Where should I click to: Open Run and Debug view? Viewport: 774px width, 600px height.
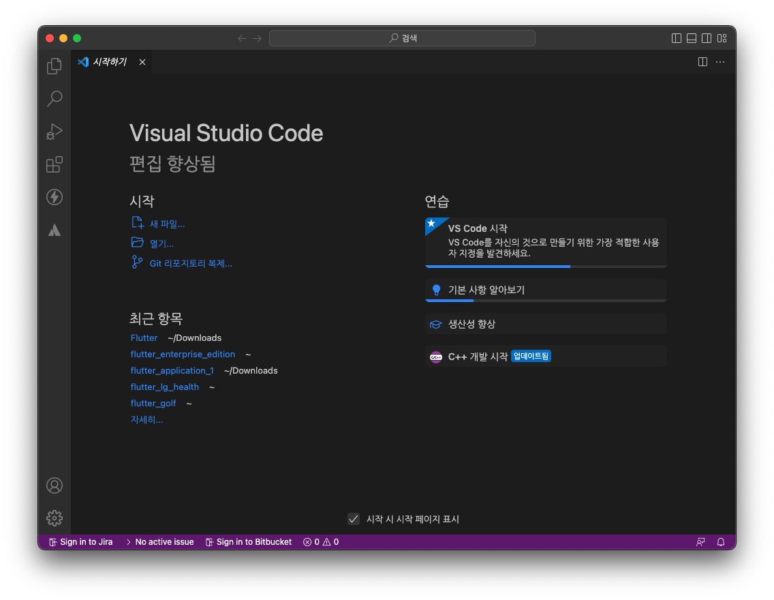coord(55,132)
